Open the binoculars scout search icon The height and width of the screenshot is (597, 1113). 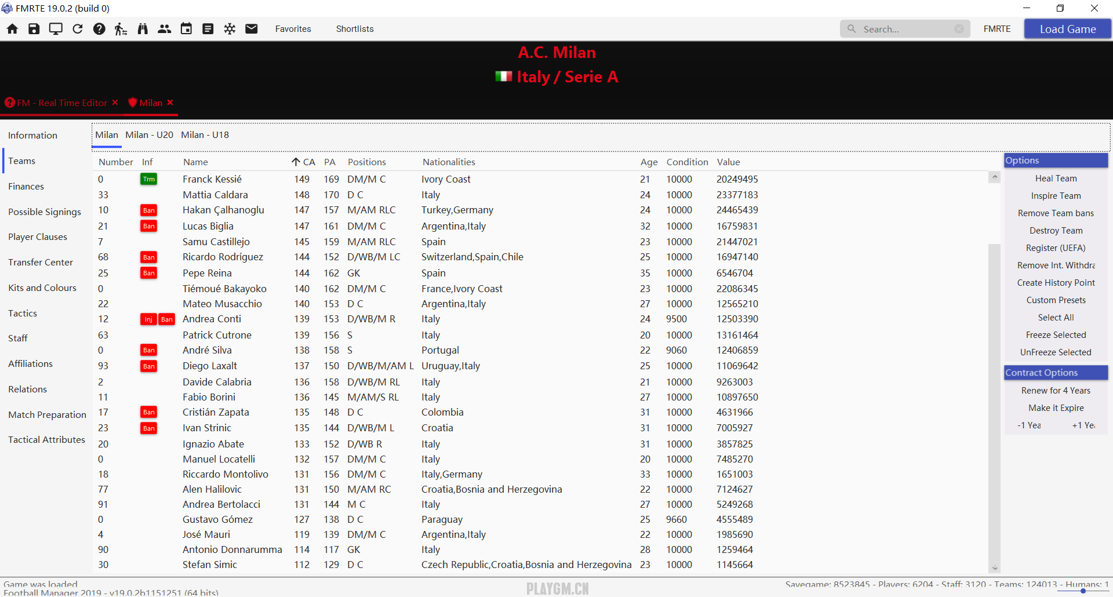click(x=143, y=29)
